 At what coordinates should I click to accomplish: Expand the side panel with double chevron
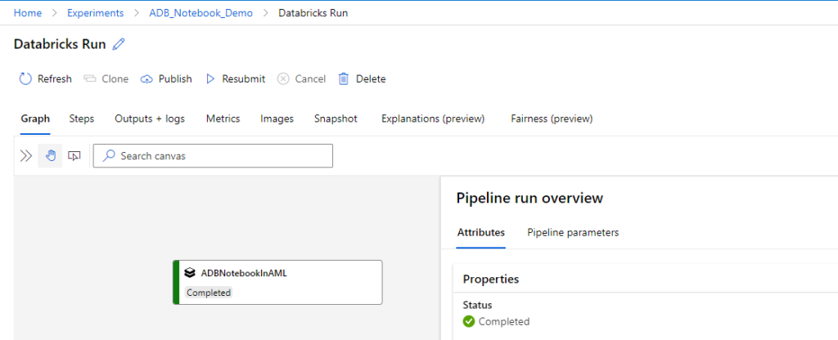(x=25, y=156)
